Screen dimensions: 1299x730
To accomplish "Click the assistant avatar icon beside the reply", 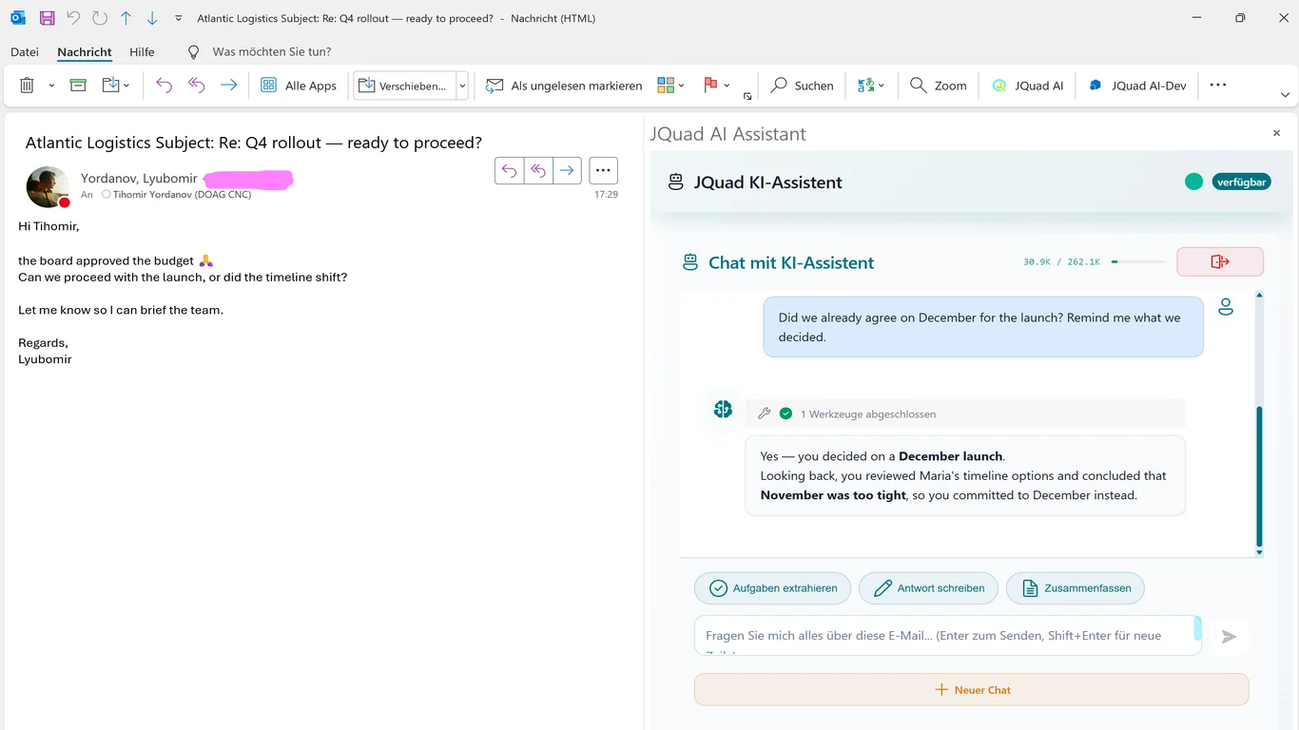I will (x=723, y=409).
